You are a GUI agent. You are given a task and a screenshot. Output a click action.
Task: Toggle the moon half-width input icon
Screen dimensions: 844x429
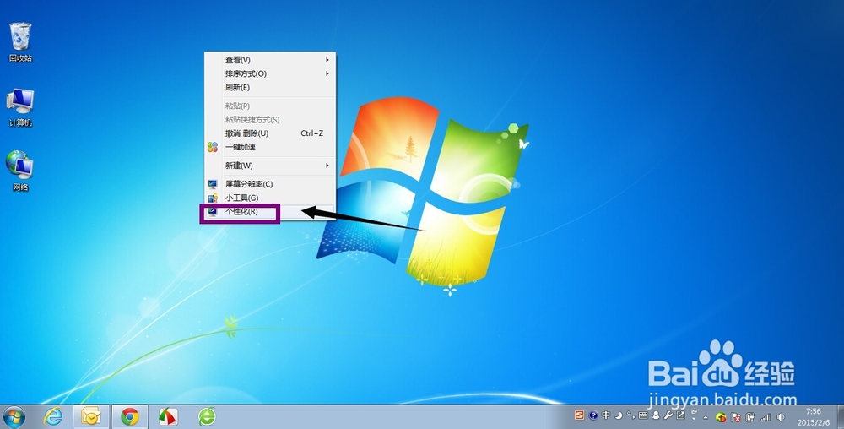point(619,415)
